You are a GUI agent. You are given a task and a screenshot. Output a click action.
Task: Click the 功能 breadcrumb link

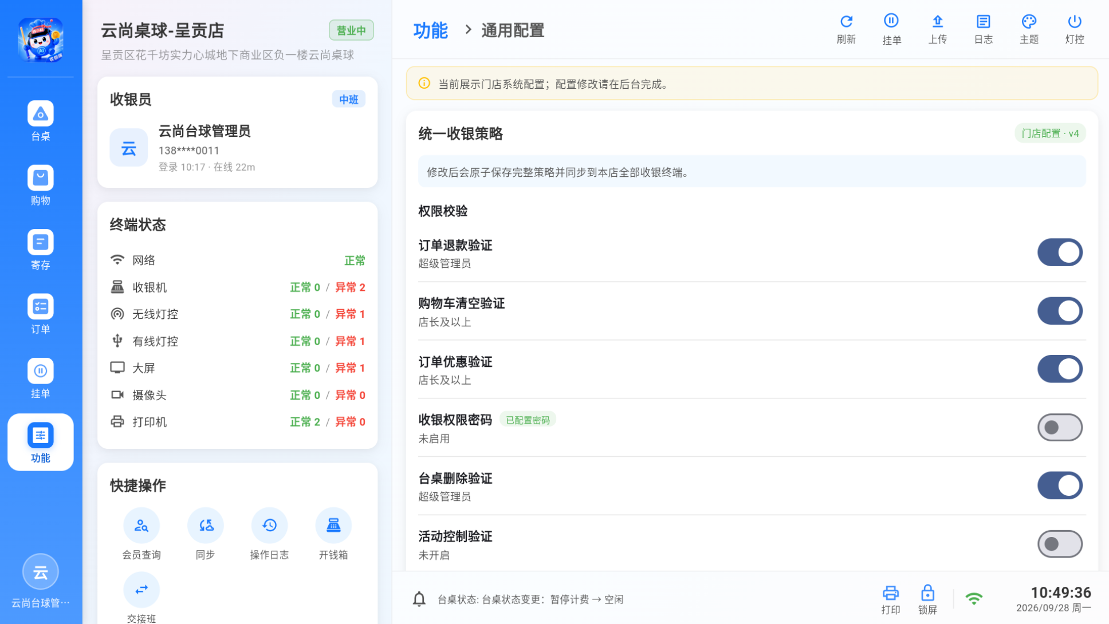pyautogui.click(x=430, y=30)
